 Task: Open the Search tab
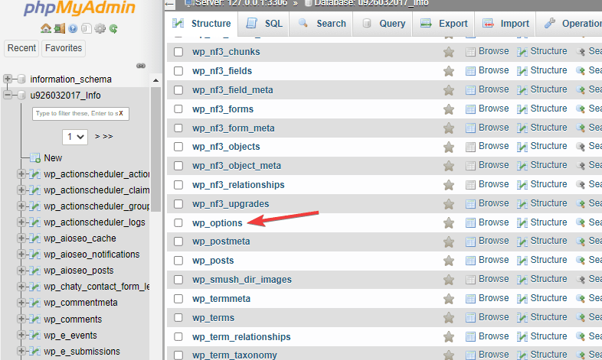322,24
